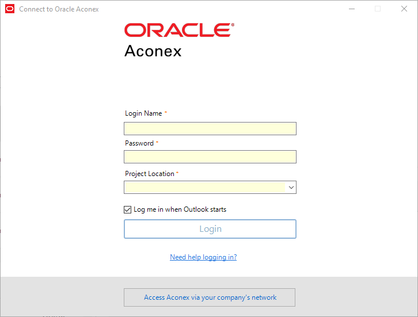Access Aconex via your company's network
This screenshot has width=418, height=317.
pyautogui.click(x=210, y=297)
